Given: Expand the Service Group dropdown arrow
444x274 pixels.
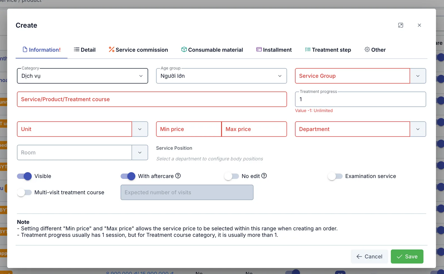Looking at the screenshot, I should pos(418,76).
